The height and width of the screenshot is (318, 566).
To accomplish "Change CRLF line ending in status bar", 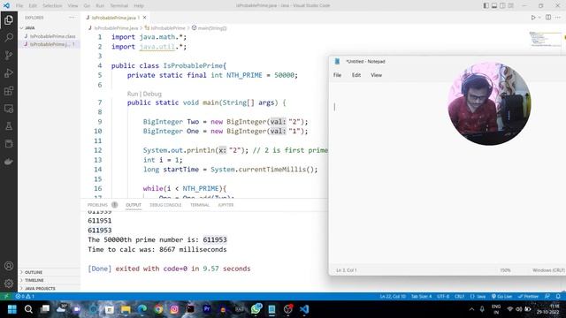I will click(459, 297).
